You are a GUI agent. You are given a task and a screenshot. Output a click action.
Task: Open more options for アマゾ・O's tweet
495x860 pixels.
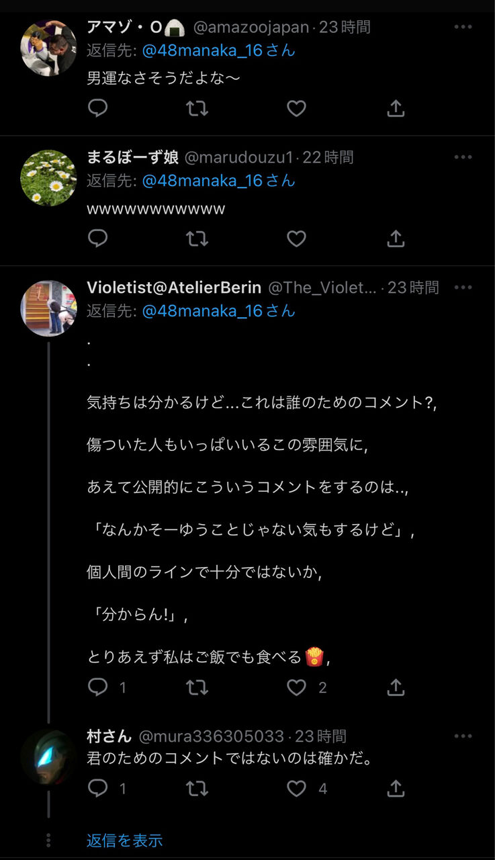click(463, 27)
